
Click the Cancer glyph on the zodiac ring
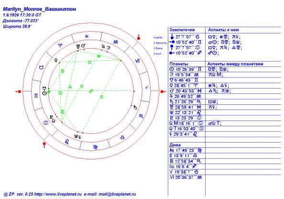click(46, 123)
